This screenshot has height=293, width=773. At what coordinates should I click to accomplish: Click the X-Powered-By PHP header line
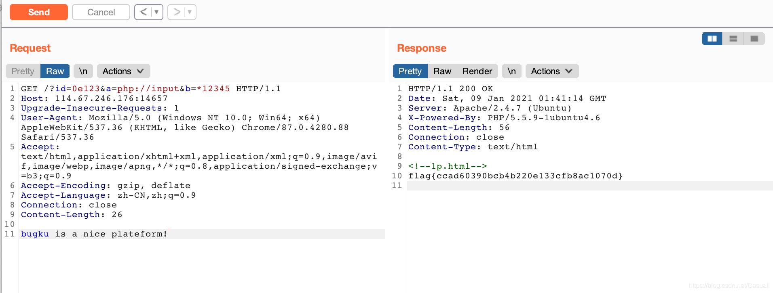[504, 118]
